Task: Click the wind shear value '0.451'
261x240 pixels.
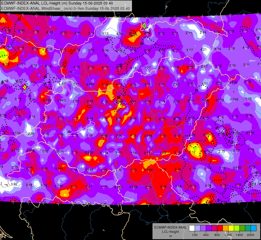Action: pyautogui.click(x=148, y=153)
